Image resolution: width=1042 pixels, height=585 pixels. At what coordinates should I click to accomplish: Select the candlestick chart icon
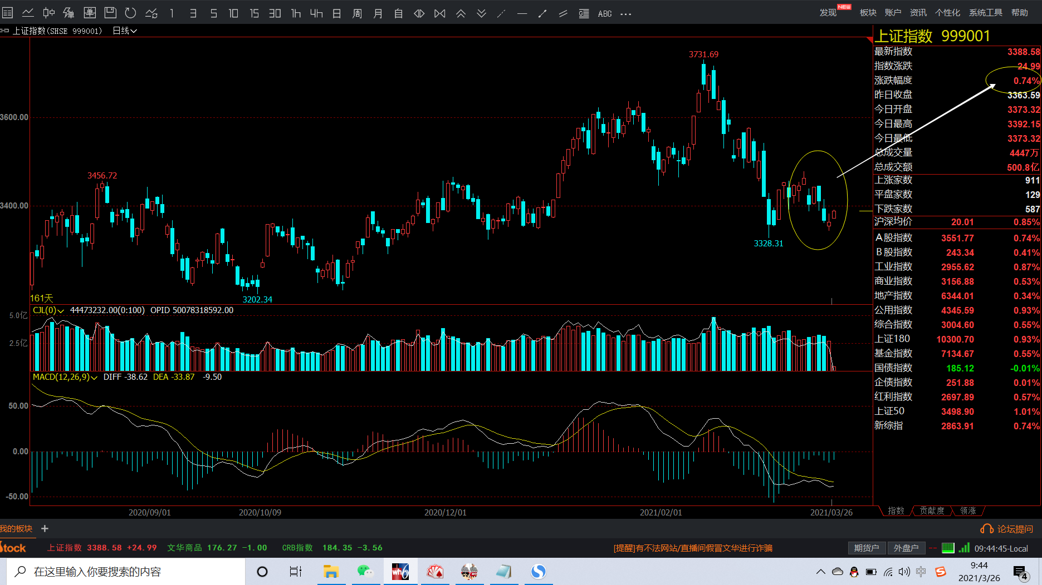pos(49,13)
